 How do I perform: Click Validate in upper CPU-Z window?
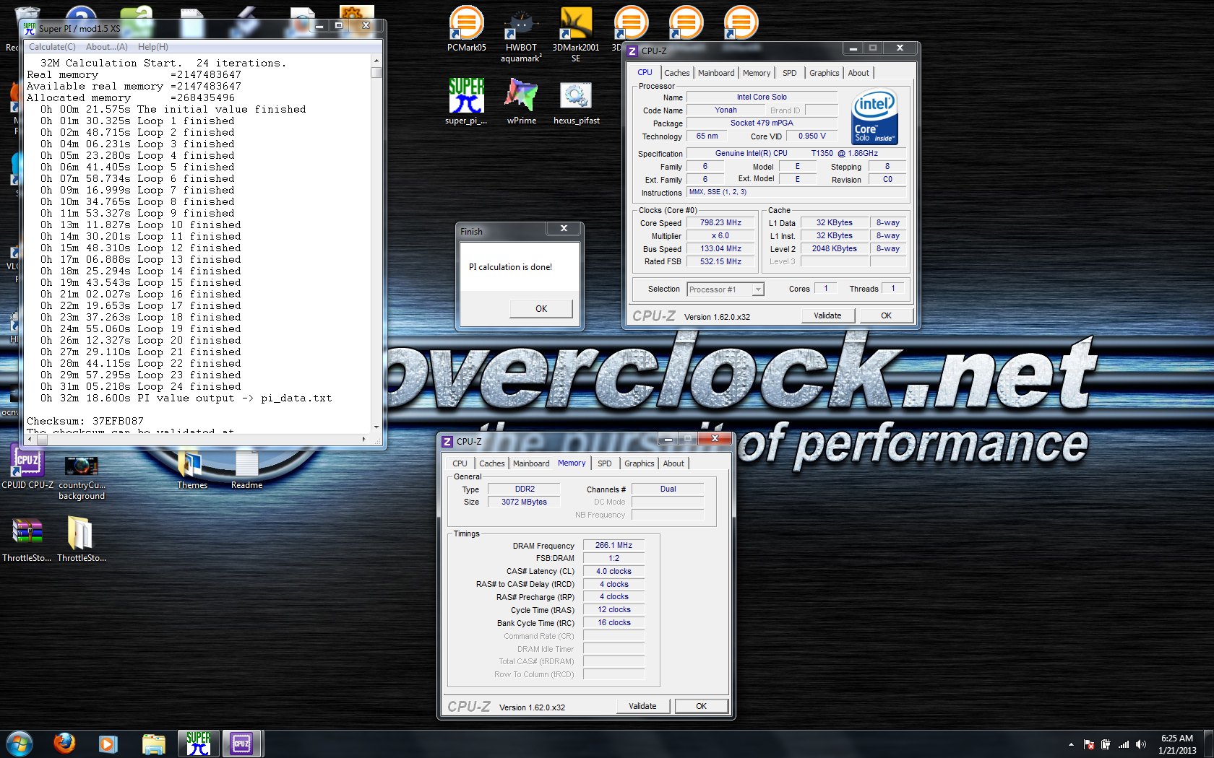pyautogui.click(x=827, y=315)
